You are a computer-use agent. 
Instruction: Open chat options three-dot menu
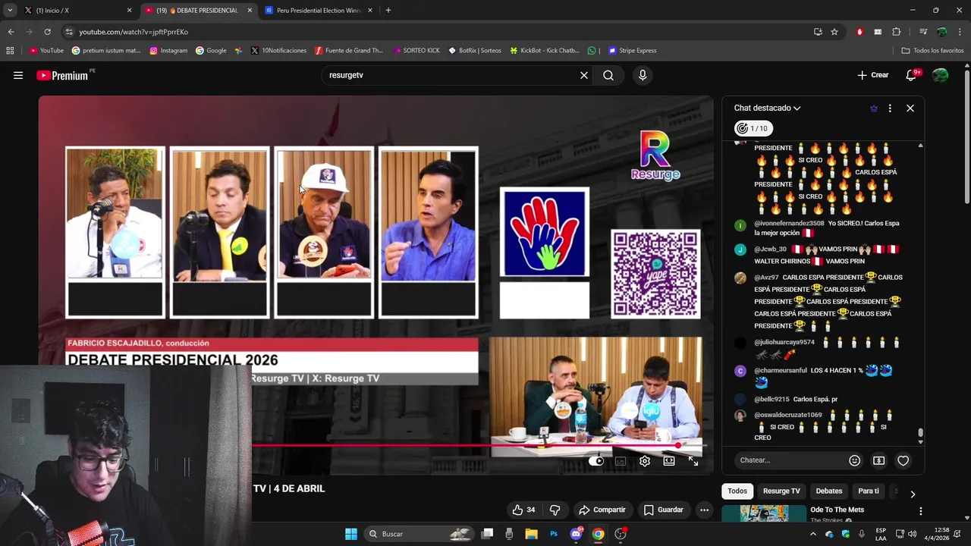(x=890, y=108)
